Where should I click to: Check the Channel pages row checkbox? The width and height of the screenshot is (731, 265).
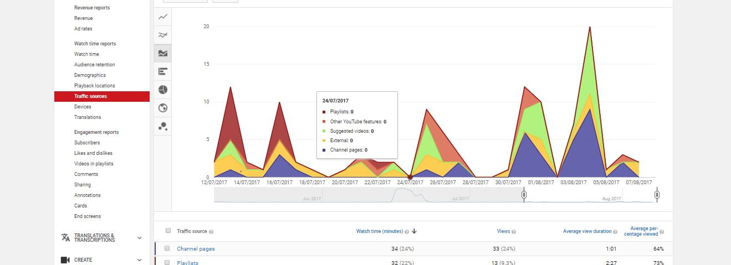coord(167,248)
